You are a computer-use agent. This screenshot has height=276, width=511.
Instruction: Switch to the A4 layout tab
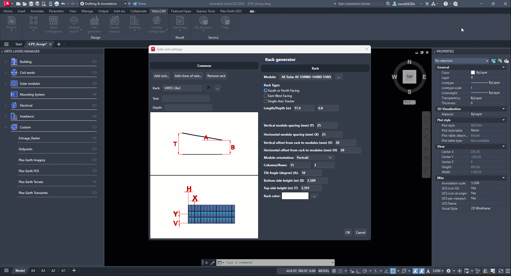[33, 271]
